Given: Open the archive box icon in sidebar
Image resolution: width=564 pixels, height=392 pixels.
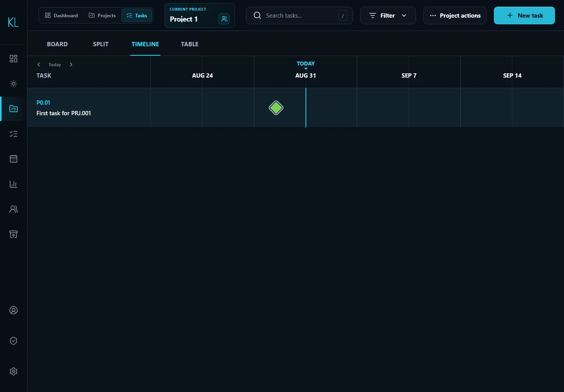Looking at the screenshot, I should pos(13,234).
